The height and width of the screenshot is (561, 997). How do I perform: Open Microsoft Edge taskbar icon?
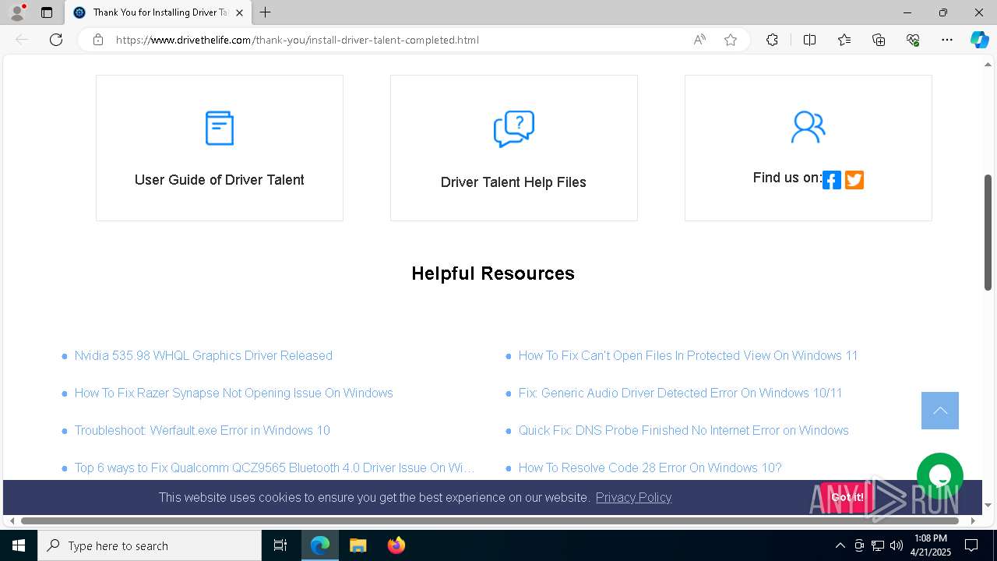point(320,545)
